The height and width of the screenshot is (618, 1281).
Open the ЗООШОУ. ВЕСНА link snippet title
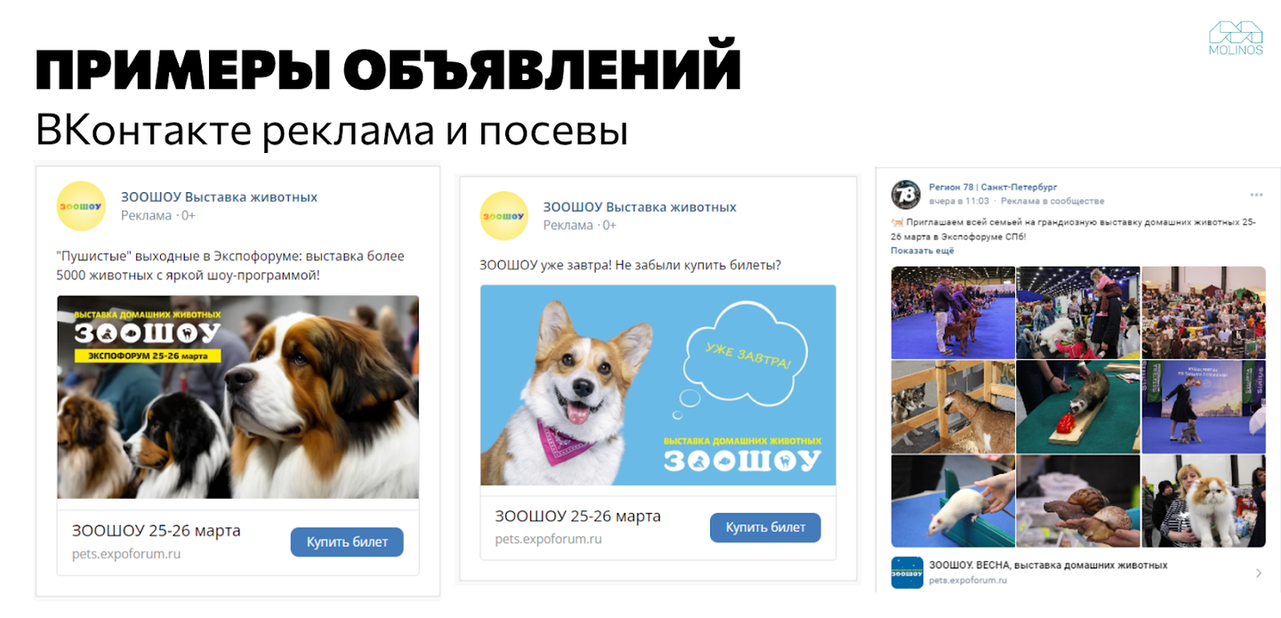click(x=1048, y=565)
